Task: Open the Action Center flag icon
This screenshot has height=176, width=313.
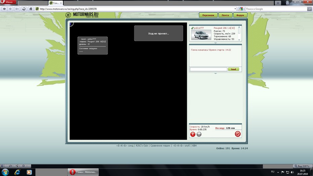Action: [x=283, y=172]
